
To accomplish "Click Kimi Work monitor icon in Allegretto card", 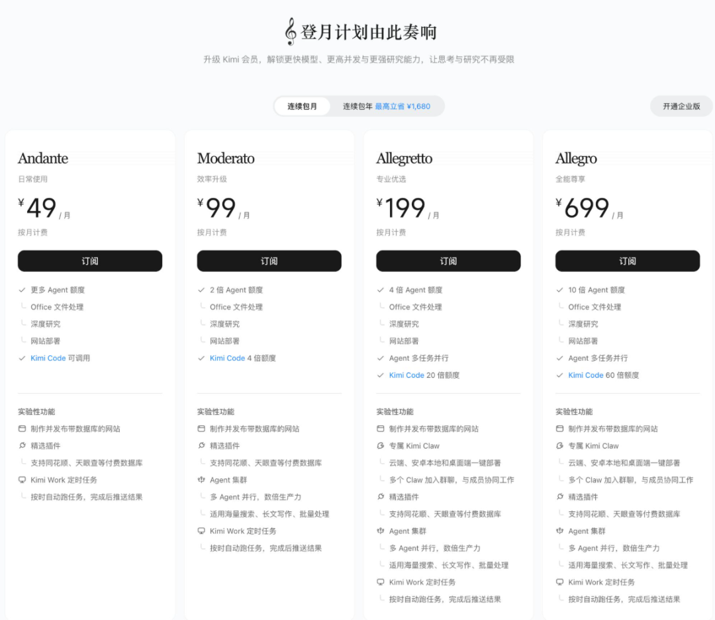I will tap(380, 582).
